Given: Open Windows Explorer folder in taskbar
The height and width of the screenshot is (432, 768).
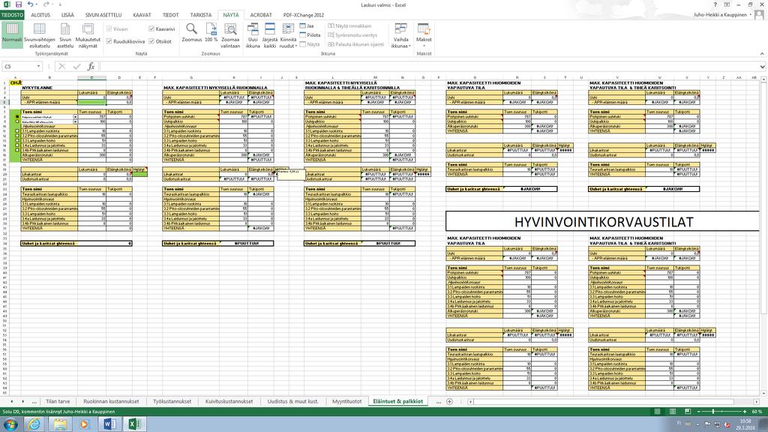Looking at the screenshot, I should [60, 424].
